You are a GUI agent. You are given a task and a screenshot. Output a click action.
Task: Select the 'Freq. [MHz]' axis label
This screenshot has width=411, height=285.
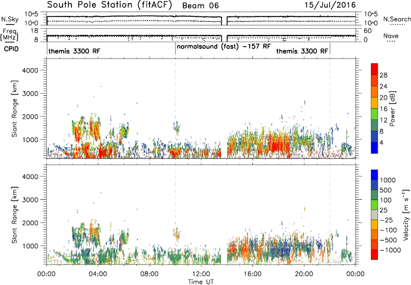click(10, 35)
